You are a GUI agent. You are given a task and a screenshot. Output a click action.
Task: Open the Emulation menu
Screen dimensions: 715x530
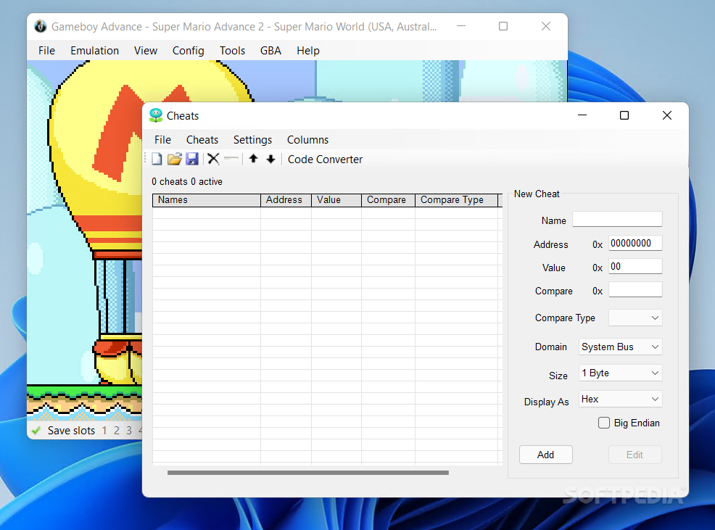tap(94, 51)
